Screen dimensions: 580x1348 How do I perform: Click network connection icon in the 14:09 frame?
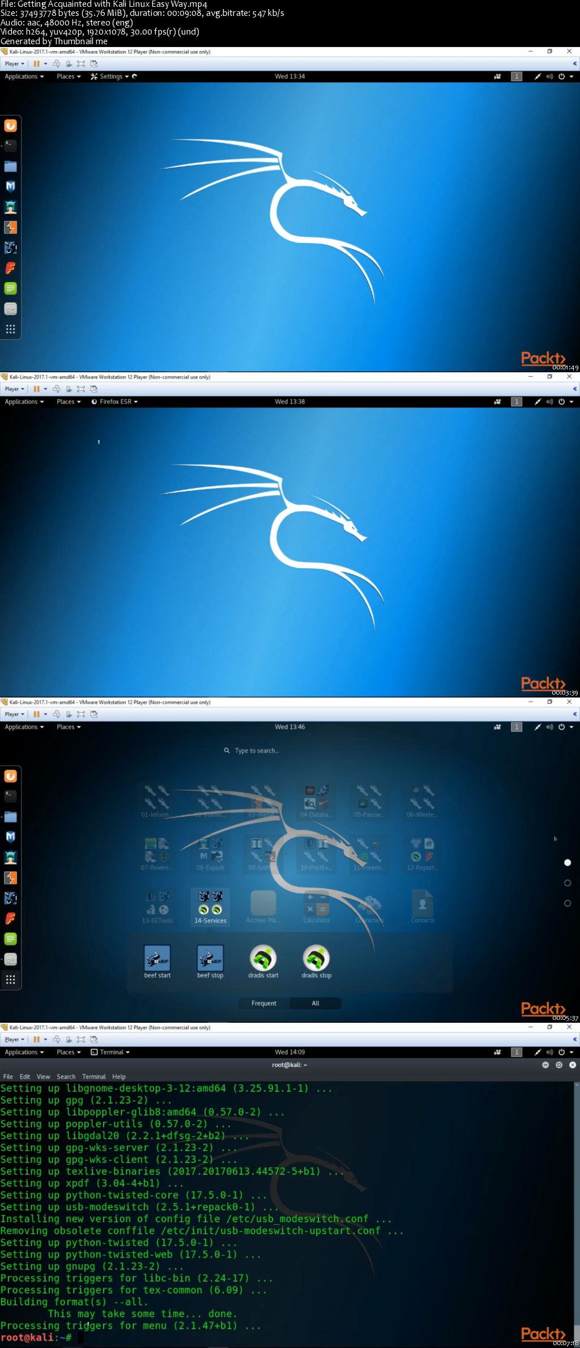pos(538,1052)
